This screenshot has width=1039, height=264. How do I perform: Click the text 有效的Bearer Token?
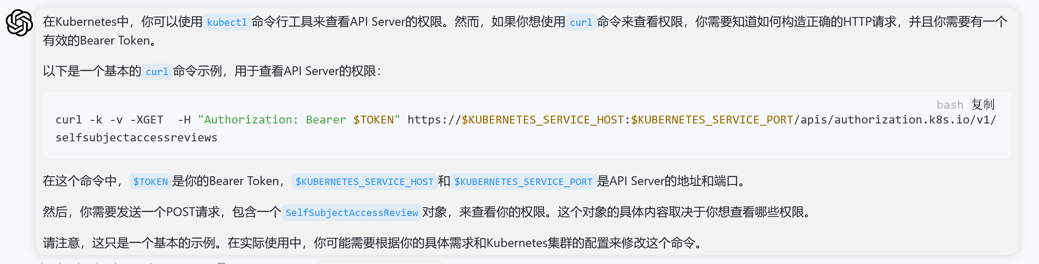coord(96,41)
